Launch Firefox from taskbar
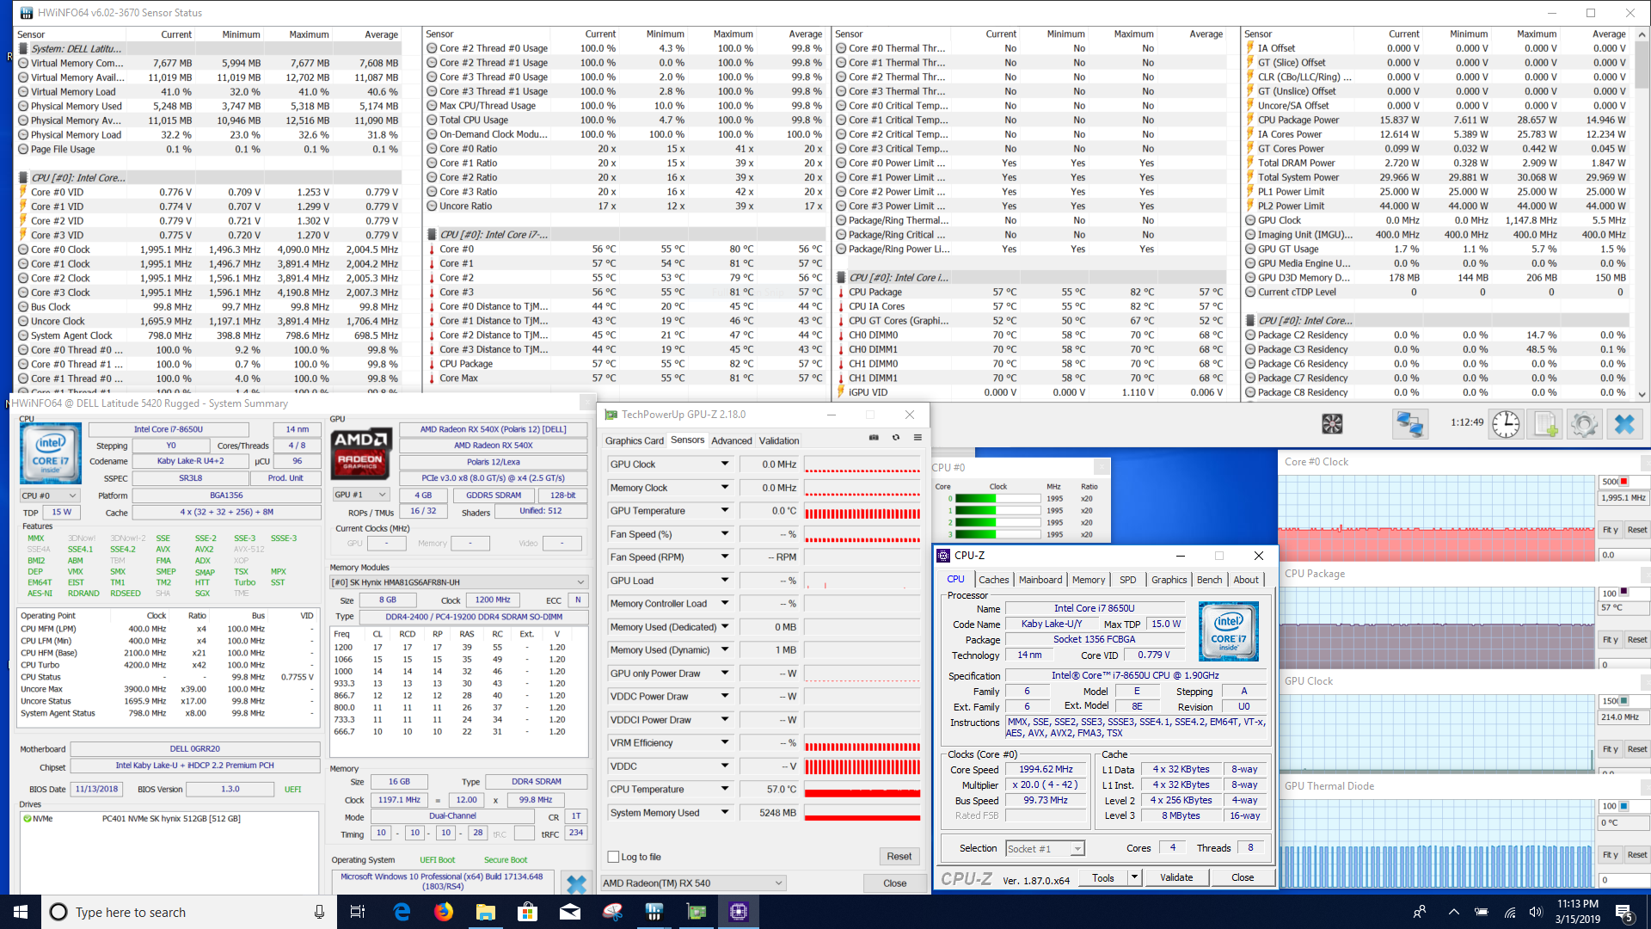The width and height of the screenshot is (1651, 929). [444, 912]
